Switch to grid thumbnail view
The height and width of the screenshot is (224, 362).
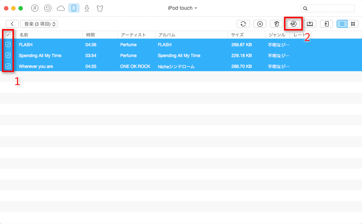(353, 24)
